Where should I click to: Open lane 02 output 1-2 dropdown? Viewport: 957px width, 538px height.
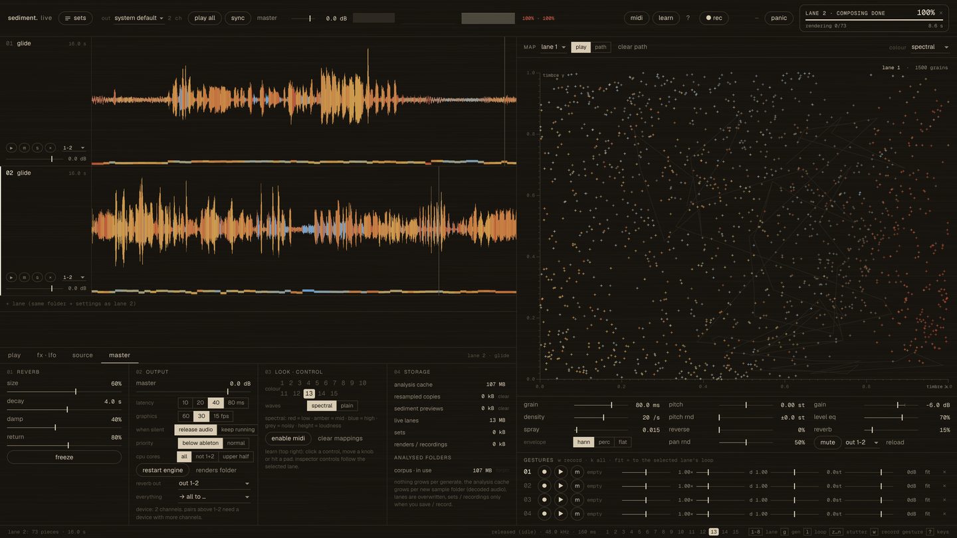tap(74, 277)
